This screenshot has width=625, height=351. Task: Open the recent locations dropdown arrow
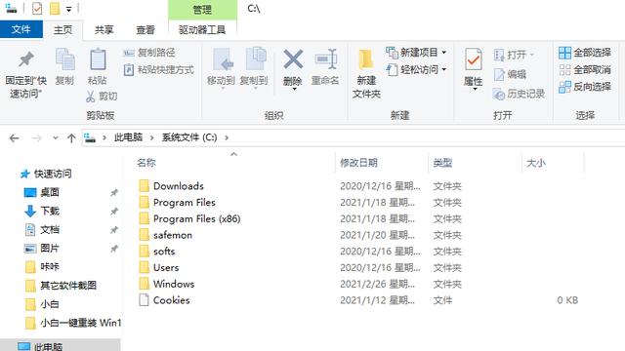pos(56,138)
